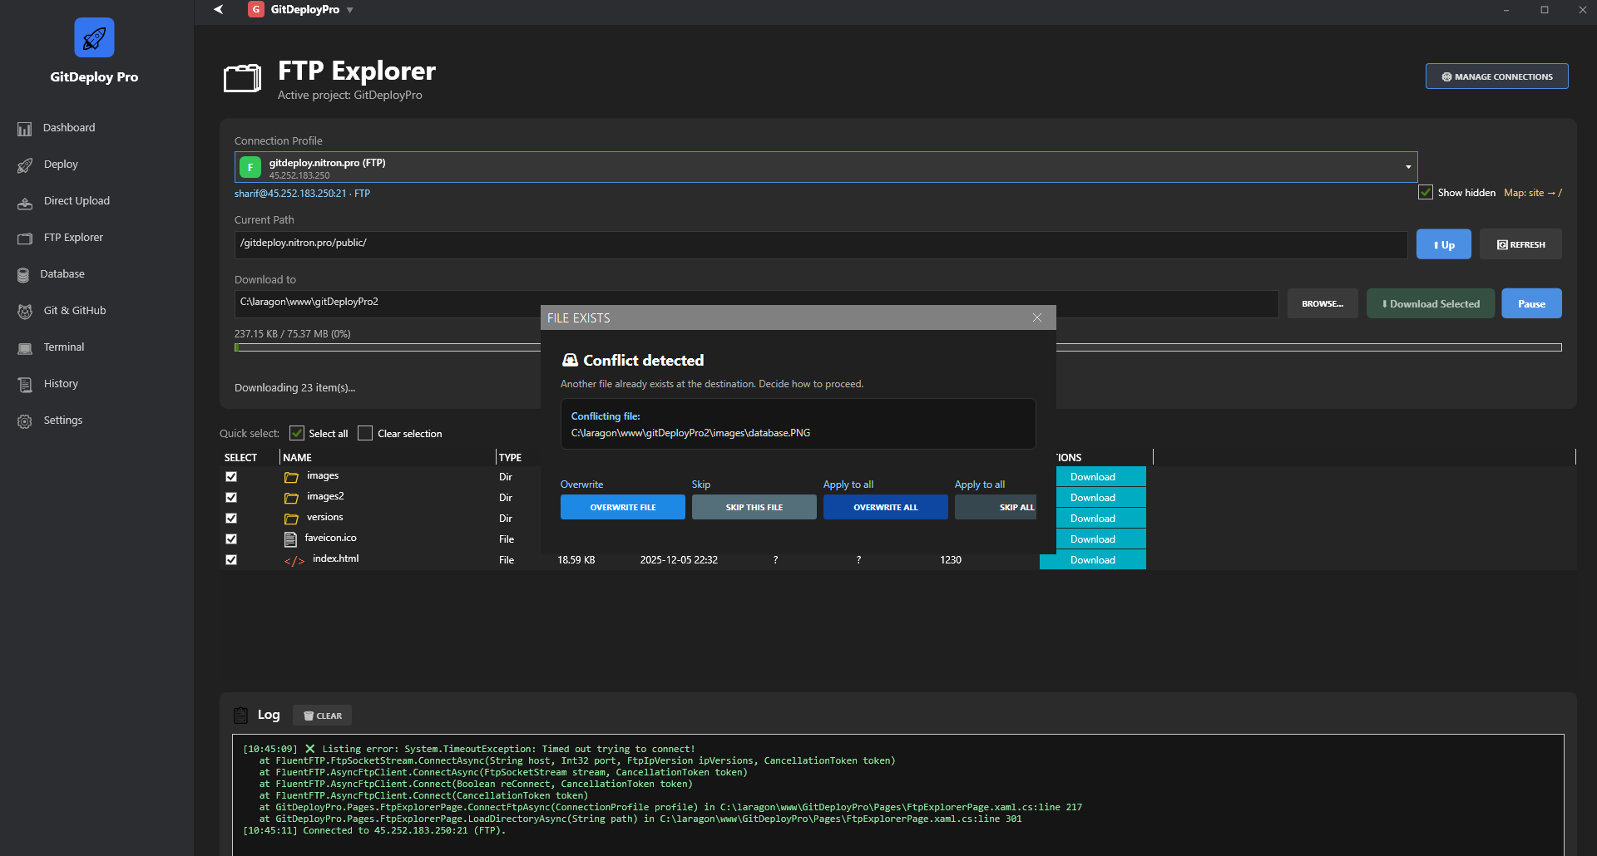Expand the Clear selection checkbox option
Viewport: 1597px width, 856px height.
[365, 433]
